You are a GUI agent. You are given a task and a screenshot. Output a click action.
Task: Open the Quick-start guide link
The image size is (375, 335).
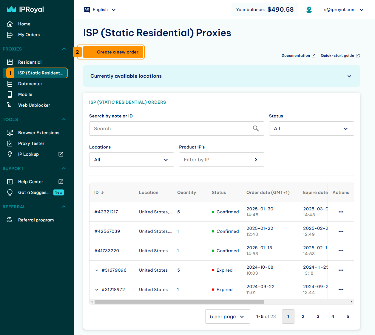point(340,56)
